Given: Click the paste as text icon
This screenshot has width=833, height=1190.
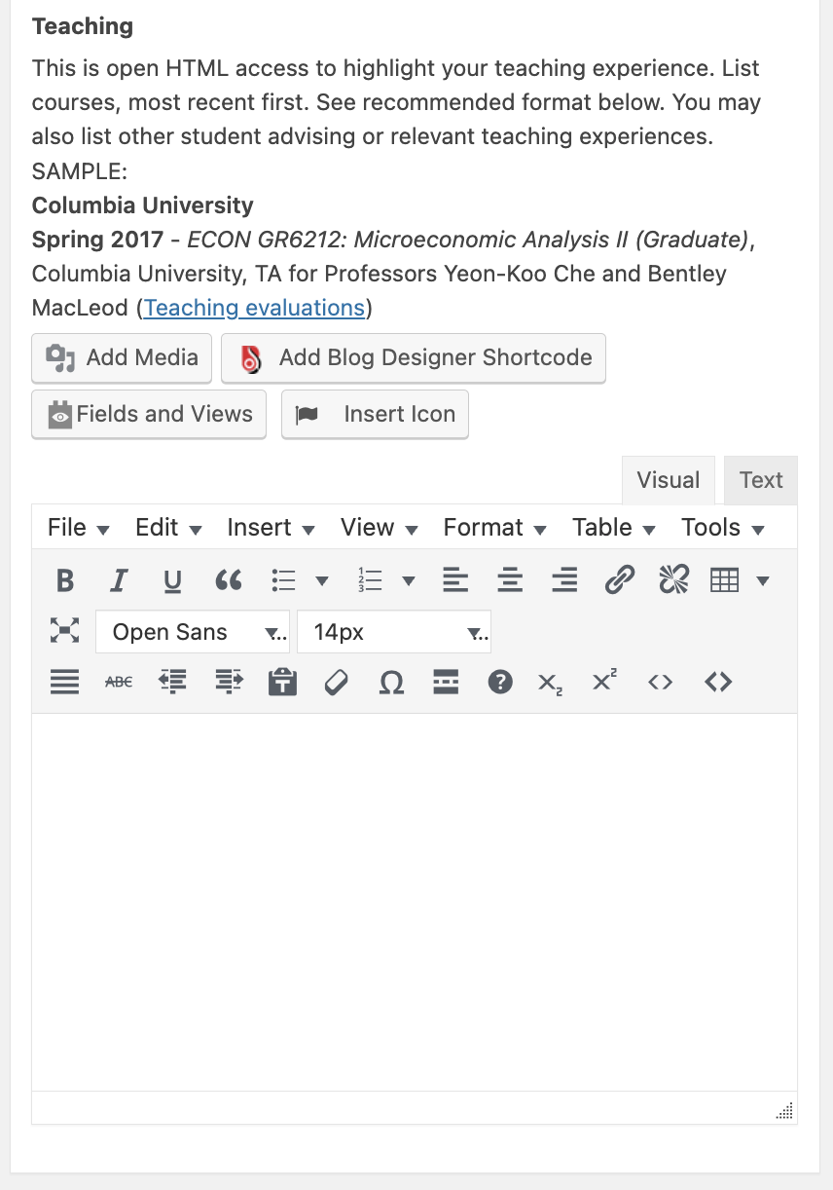Looking at the screenshot, I should tap(282, 683).
